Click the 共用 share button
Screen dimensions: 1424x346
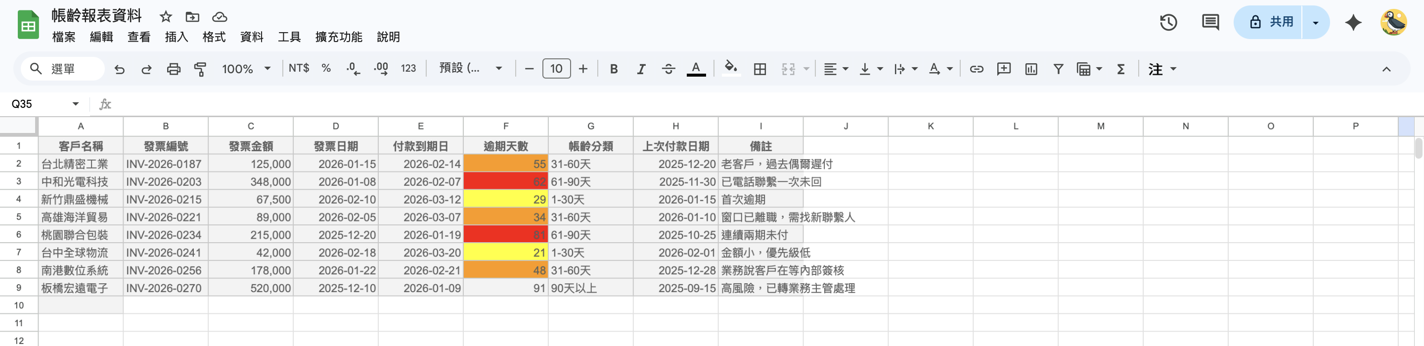1268,22
